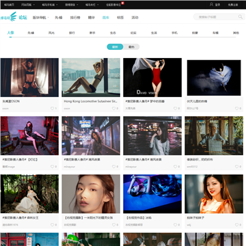Like the close-up face portrait post

[113, 225]
